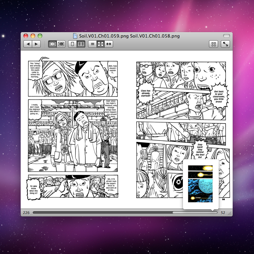Image resolution: width=254 pixels, height=254 pixels.
Task: Click the Soil.V01.Ch01.059.png window title
Action: (104, 36)
